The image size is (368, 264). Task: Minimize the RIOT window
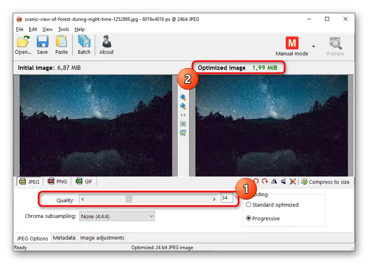point(309,19)
